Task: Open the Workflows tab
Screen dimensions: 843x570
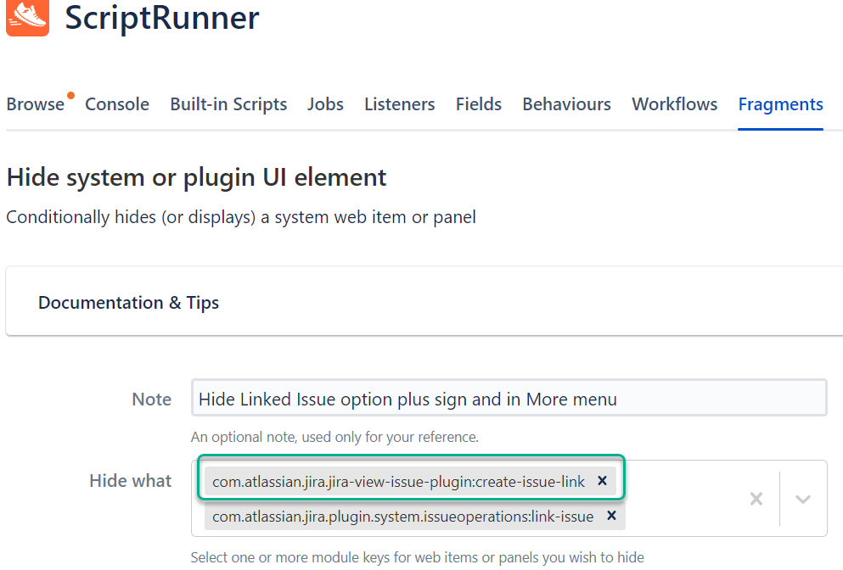Action: (675, 104)
